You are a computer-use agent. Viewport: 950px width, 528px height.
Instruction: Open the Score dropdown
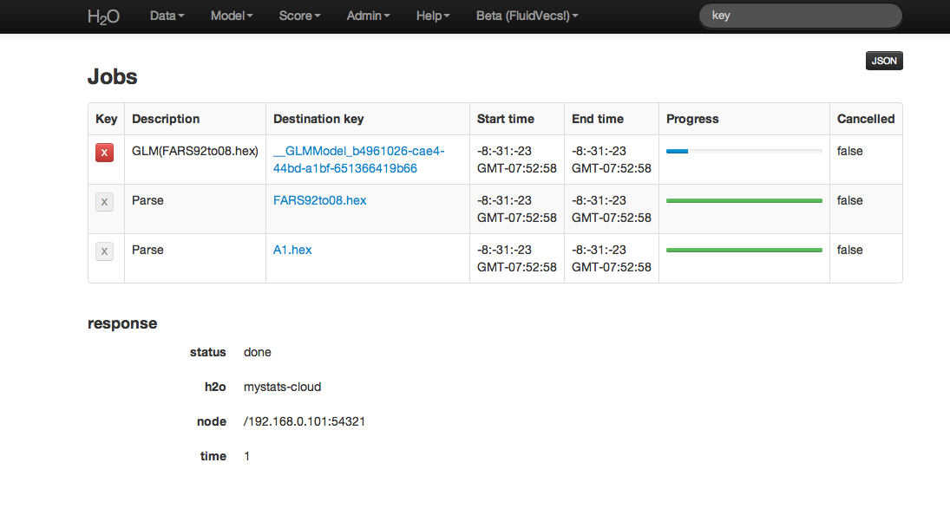[x=299, y=16]
